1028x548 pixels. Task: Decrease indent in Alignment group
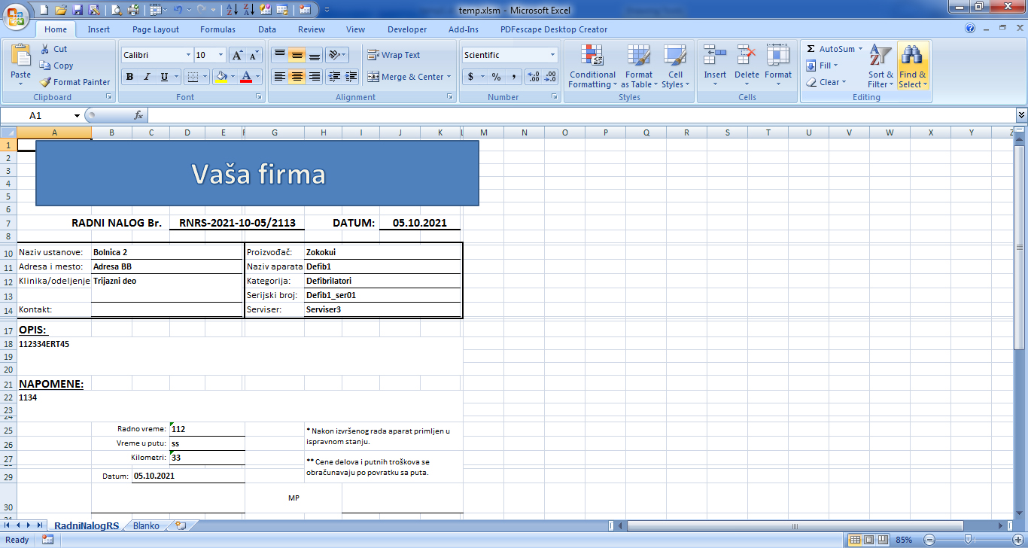[x=333, y=77]
